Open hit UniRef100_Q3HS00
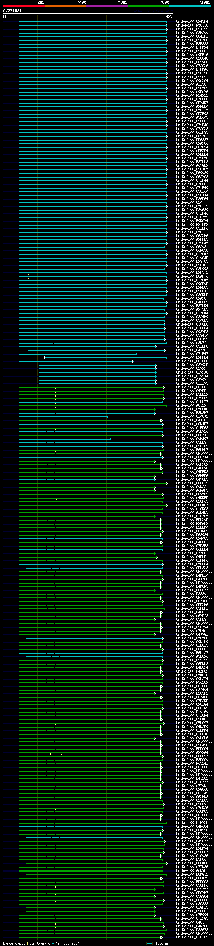214x946 pixels. click(192, 33)
